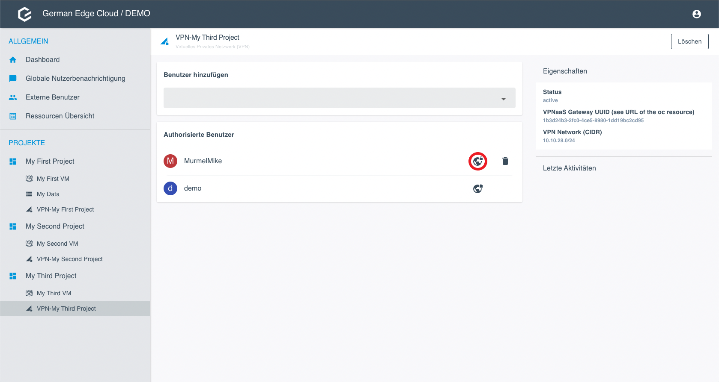Open My Data under My First Project

tap(48, 194)
